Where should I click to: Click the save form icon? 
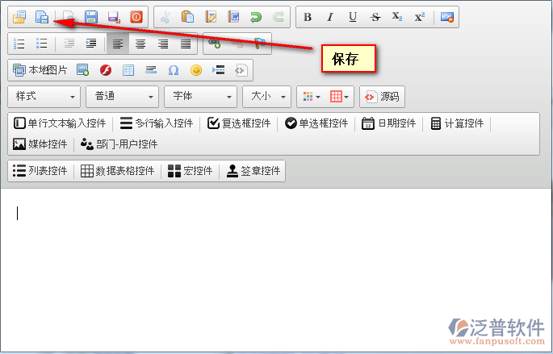click(42, 17)
